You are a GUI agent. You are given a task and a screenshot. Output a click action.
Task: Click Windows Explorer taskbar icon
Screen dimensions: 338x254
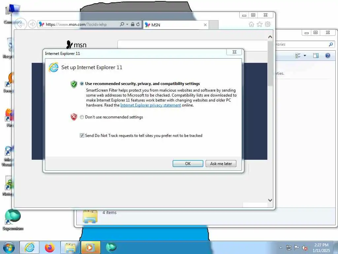70,247
